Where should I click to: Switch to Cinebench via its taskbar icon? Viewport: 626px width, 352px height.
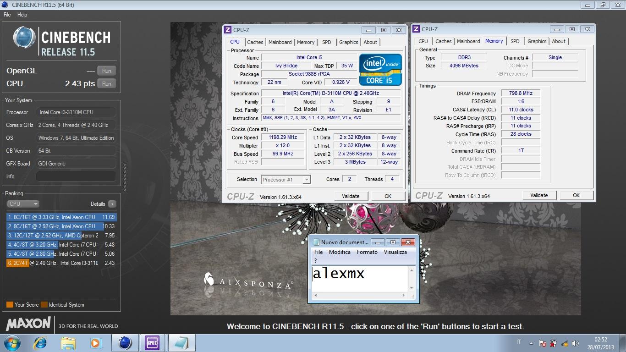coord(125,343)
